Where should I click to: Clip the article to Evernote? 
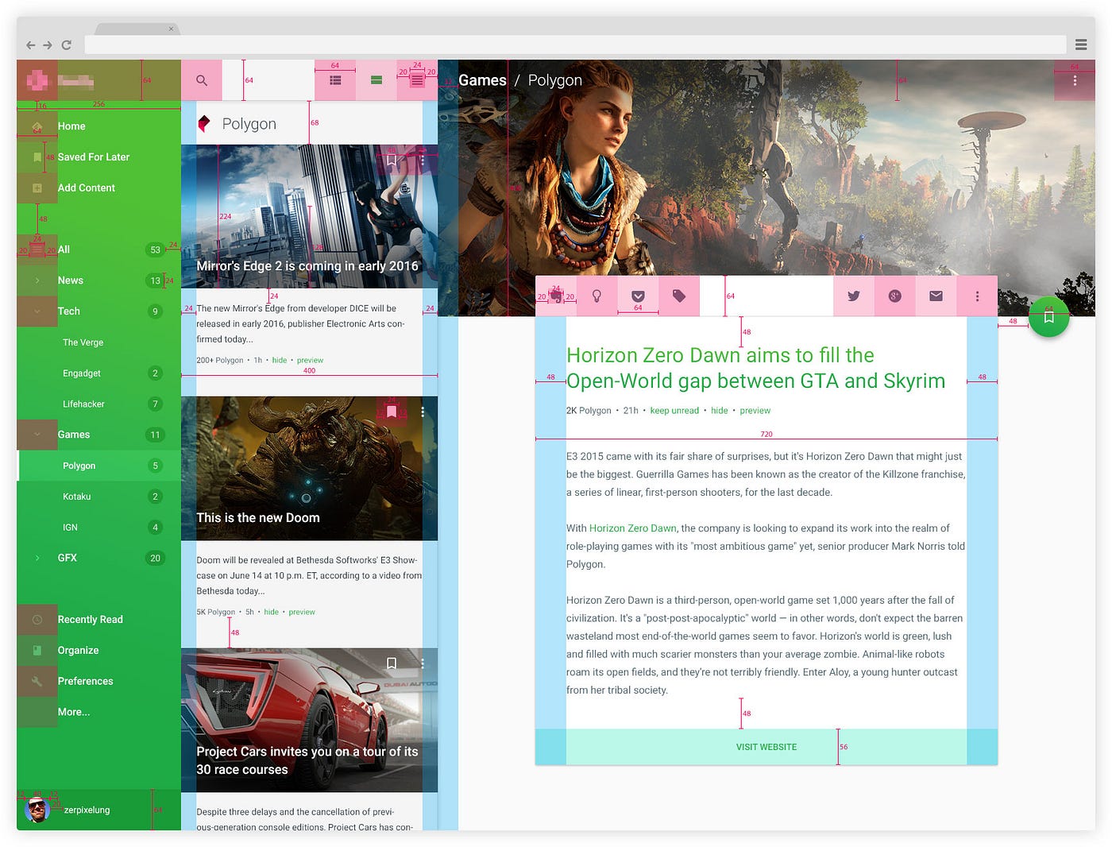pyautogui.click(x=556, y=296)
